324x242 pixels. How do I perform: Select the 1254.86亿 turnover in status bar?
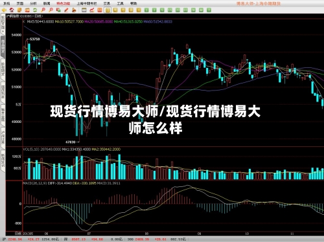click(x=51, y=239)
